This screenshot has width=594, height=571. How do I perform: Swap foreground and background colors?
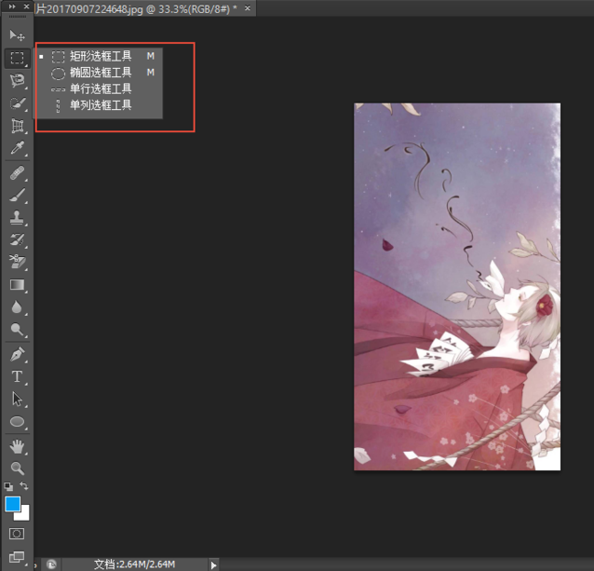point(25,487)
